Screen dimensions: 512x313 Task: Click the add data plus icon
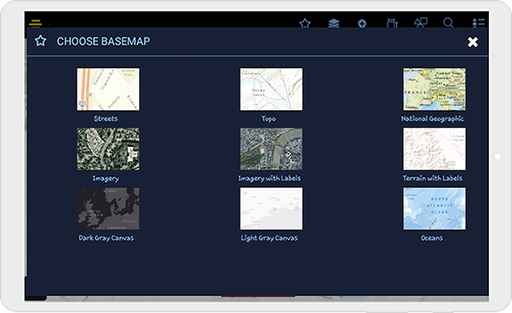pyautogui.click(x=362, y=24)
